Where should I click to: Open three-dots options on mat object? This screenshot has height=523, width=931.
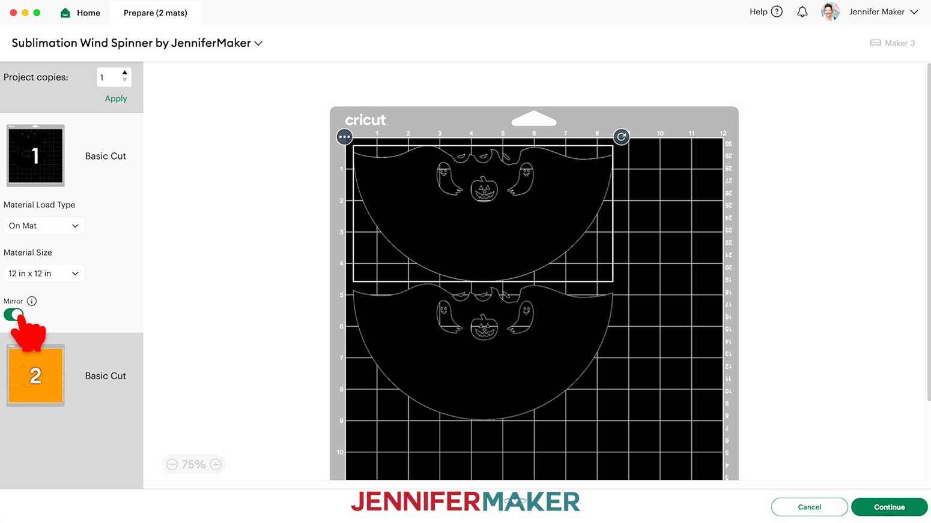(x=344, y=137)
